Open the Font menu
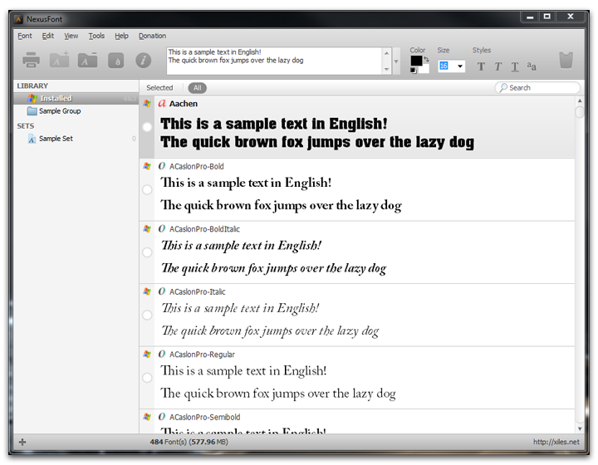The height and width of the screenshot is (465, 598). point(25,36)
